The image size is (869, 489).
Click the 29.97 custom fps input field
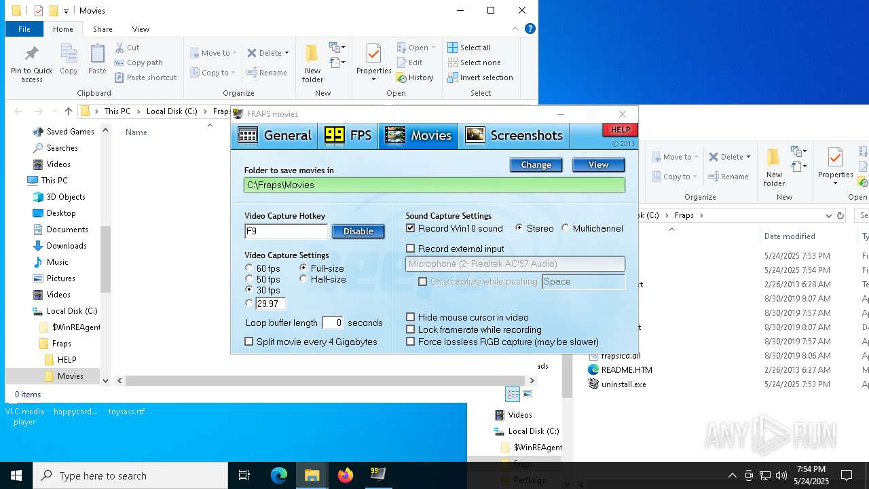click(x=270, y=304)
